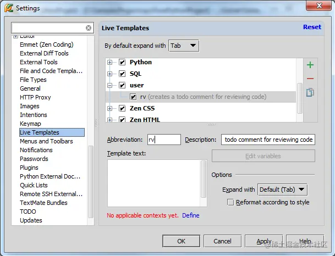This screenshot has height=256, width=335.
Task: Select External Tools in settings list
Action: click(39, 62)
